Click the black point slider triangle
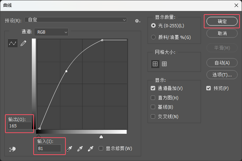Image resolution: width=242 pixels, height=161 pixels. click(39, 136)
